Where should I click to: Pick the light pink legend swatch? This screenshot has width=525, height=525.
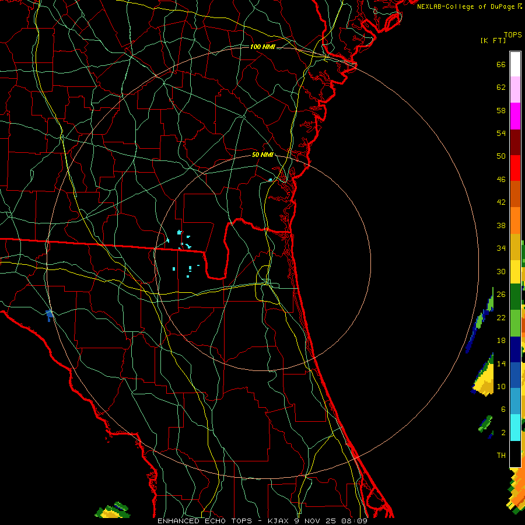point(515,90)
